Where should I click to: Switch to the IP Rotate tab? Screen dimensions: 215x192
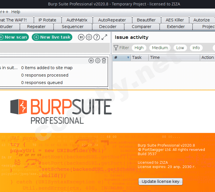pyautogui.click(x=47, y=20)
